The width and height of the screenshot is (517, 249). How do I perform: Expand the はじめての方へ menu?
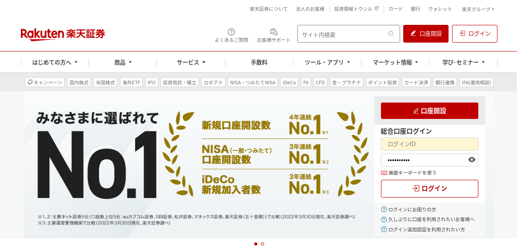tap(55, 62)
